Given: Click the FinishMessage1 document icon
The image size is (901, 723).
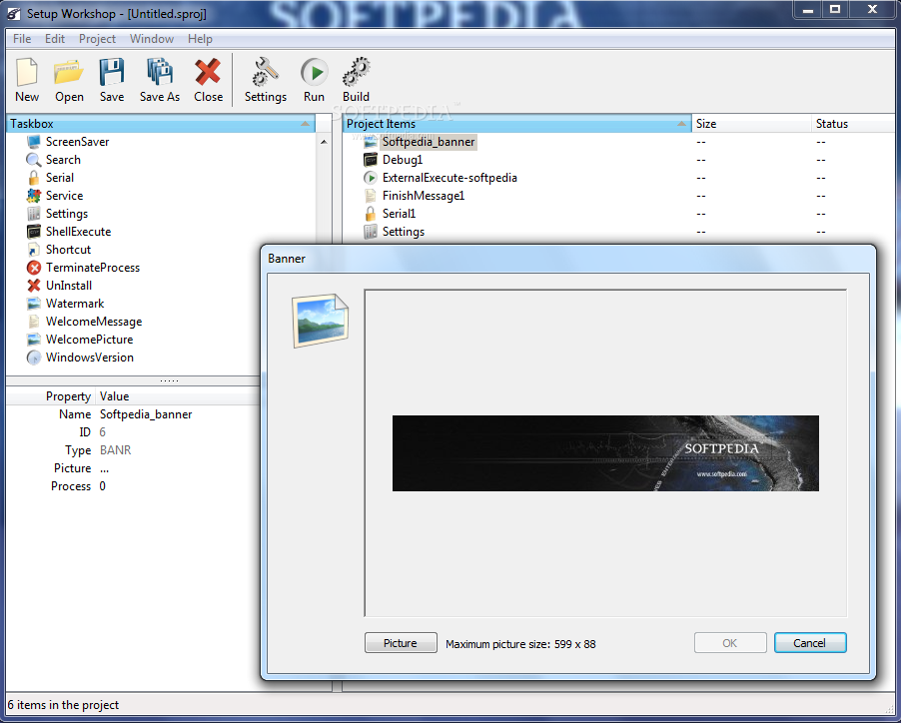Looking at the screenshot, I should pyautogui.click(x=371, y=196).
